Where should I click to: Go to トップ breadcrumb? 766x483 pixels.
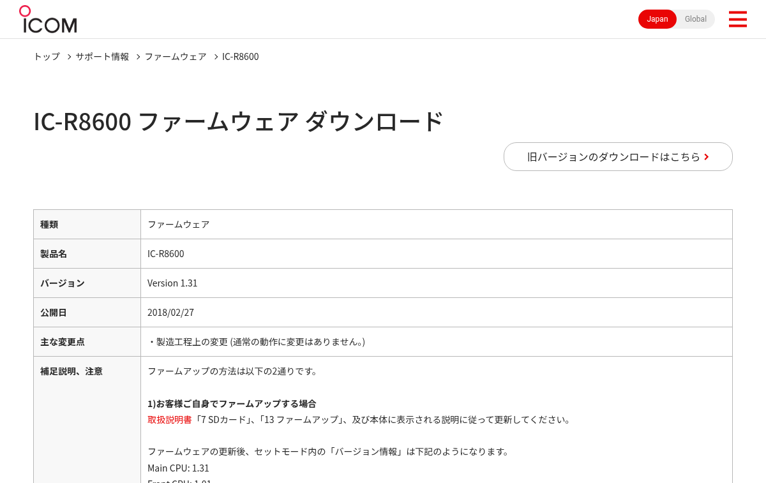point(47,57)
